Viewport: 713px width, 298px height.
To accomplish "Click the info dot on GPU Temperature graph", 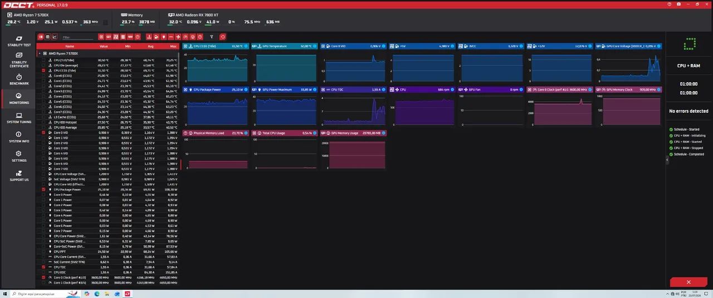I will pos(315,46).
